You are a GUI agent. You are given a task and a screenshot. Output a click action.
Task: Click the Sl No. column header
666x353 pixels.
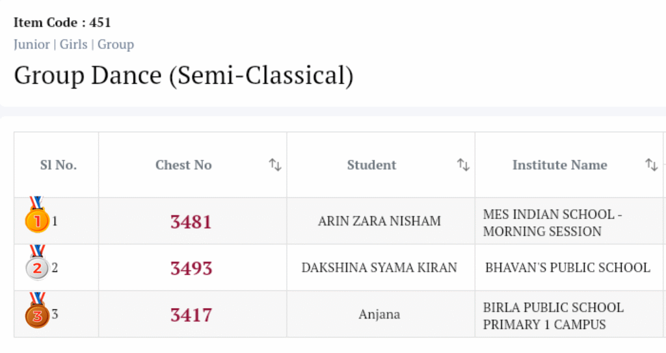58,165
